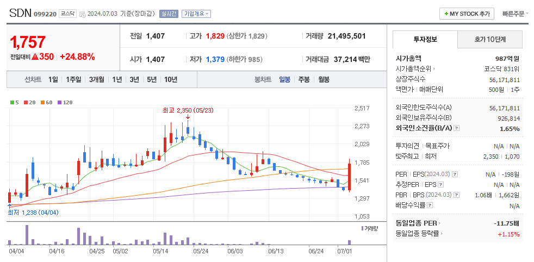Click the 동일업종 등락률 link
Viewport: 534px width, 262px height.
(x=417, y=234)
